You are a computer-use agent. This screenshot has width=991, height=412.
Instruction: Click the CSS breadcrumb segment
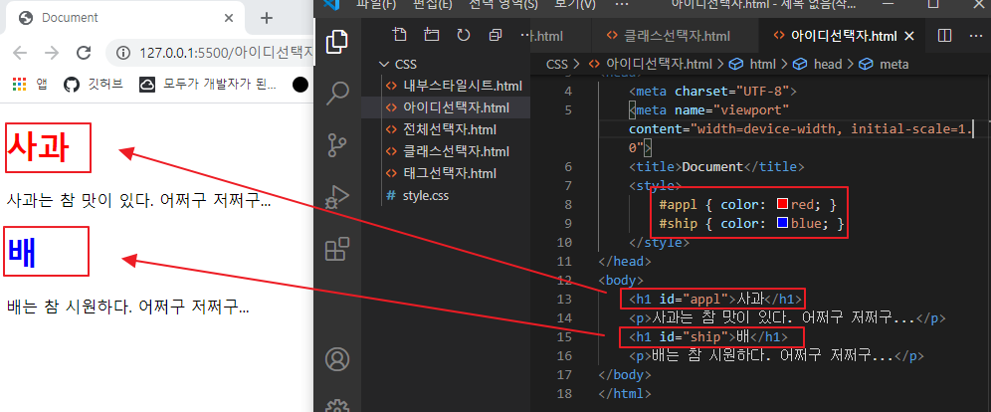556,64
